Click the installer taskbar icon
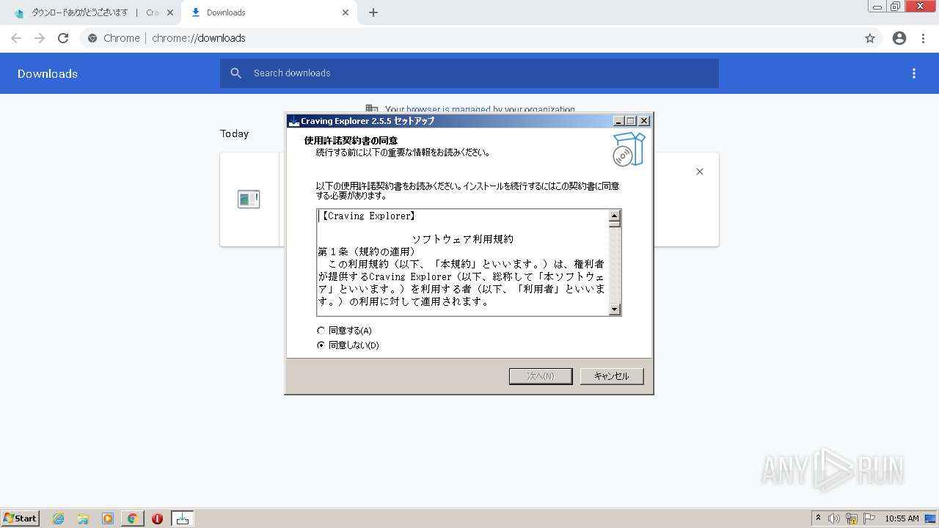The image size is (939, 528). pos(183,518)
